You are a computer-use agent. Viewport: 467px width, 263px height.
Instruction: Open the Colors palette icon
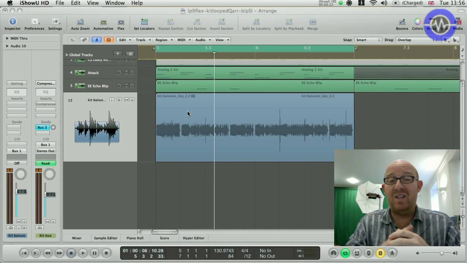click(417, 22)
